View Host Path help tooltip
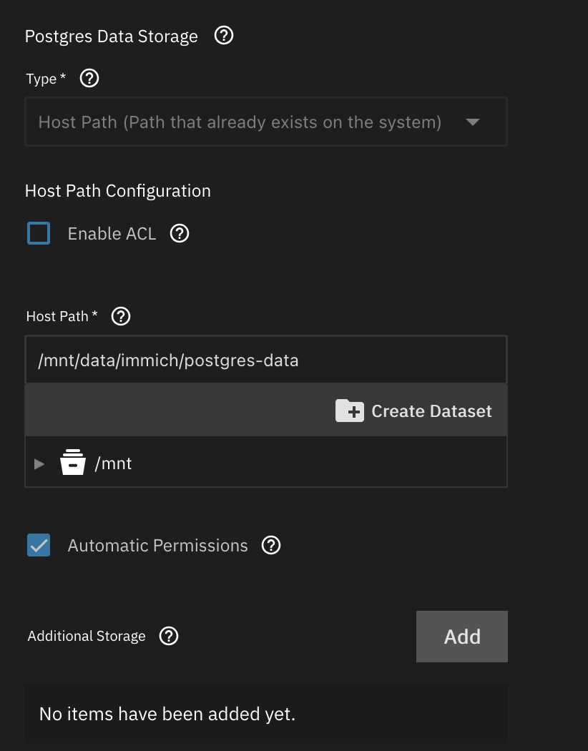The height and width of the screenshot is (751, 588). [x=121, y=316]
